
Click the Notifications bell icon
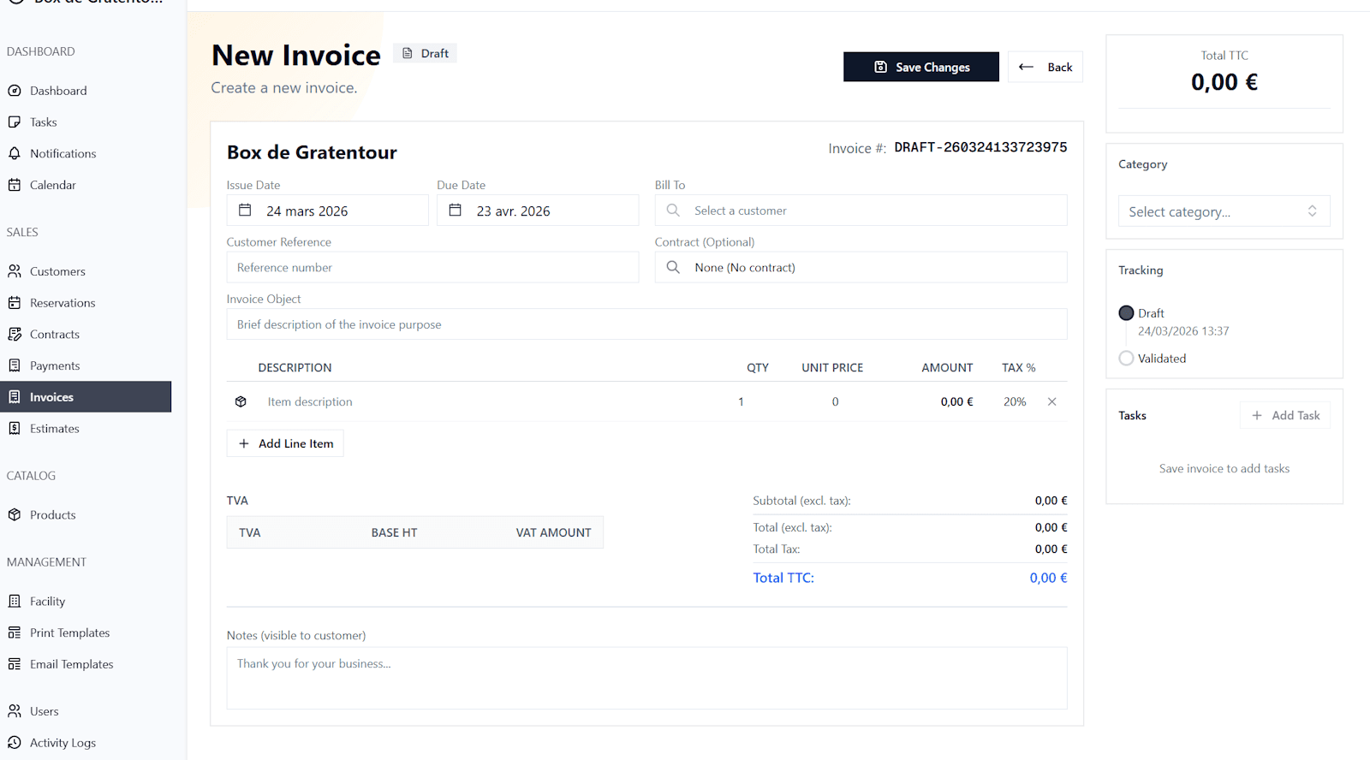click(x=15, y=153)
